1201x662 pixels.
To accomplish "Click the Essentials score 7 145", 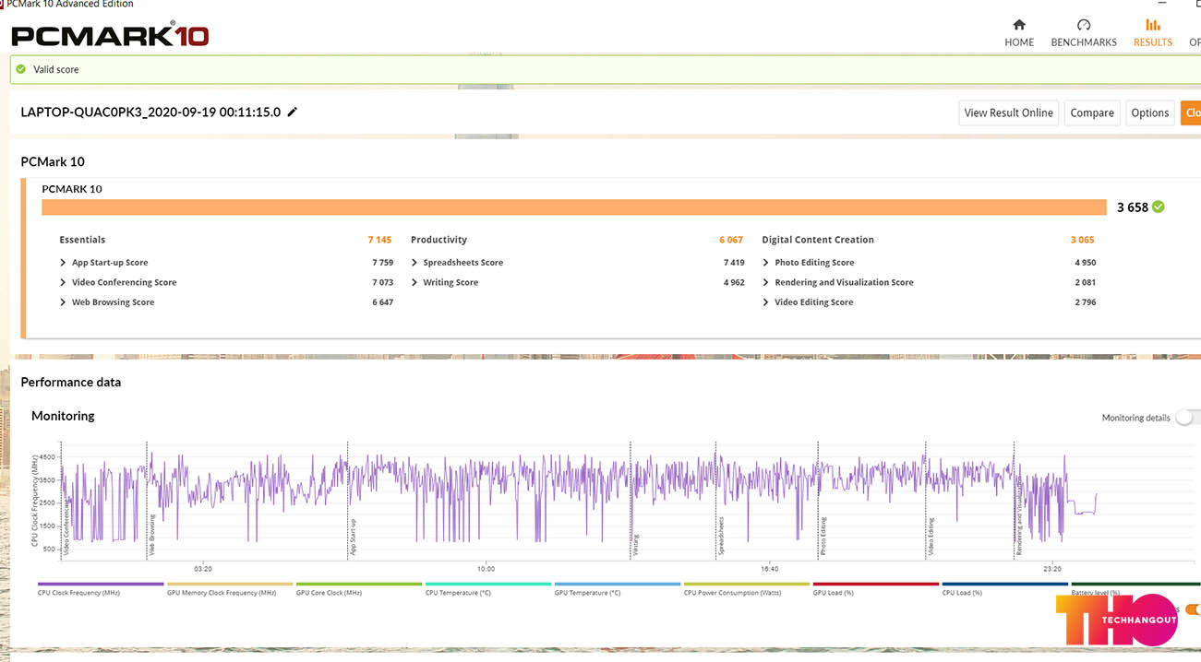I will (x=379, y=240).
